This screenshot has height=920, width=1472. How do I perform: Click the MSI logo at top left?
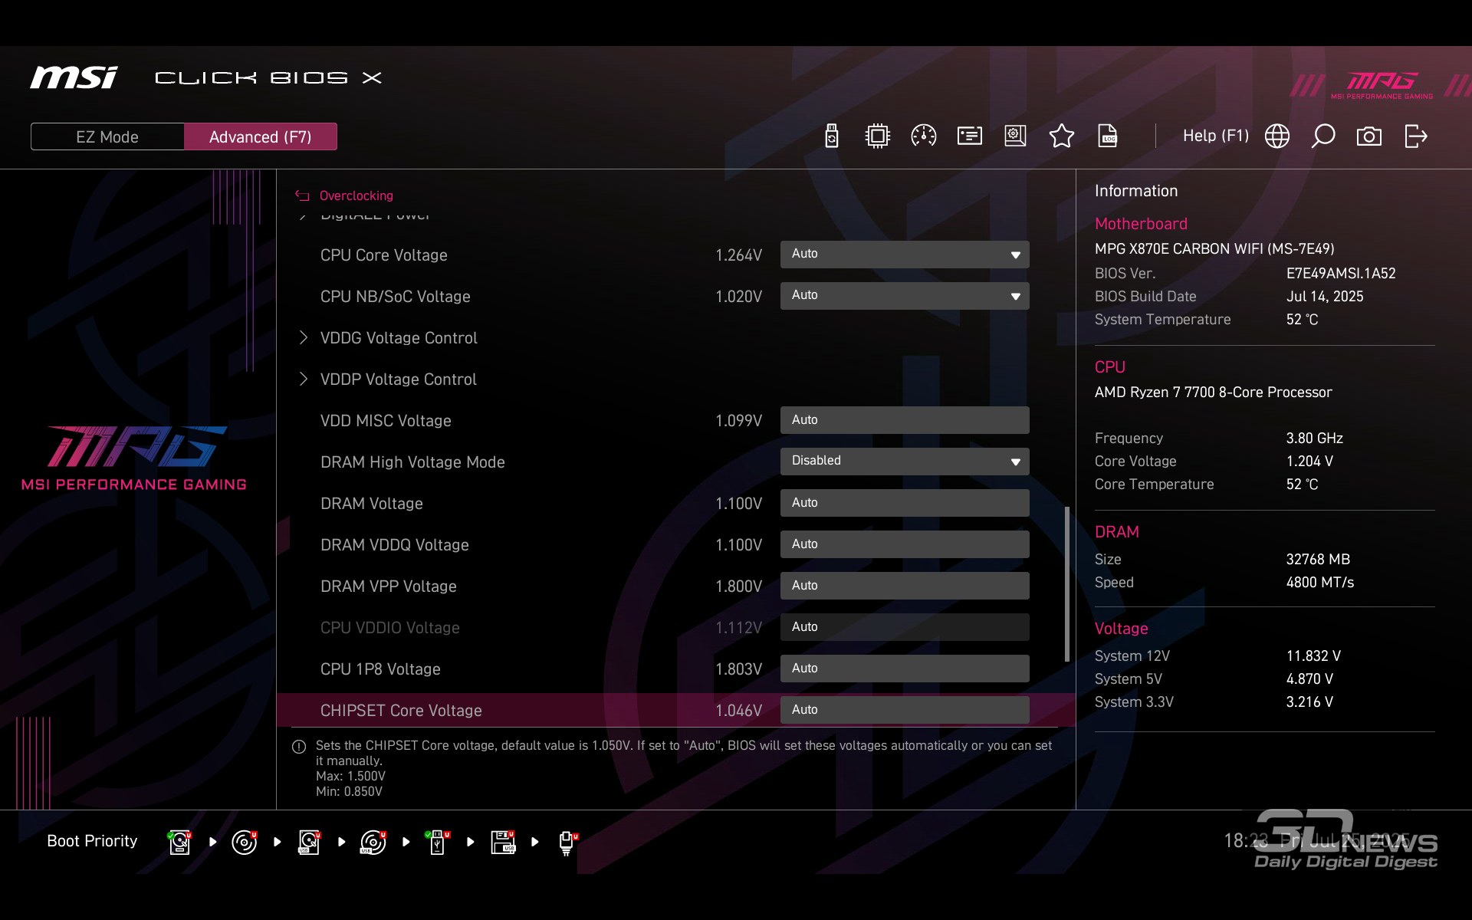(x=74, y=77)
